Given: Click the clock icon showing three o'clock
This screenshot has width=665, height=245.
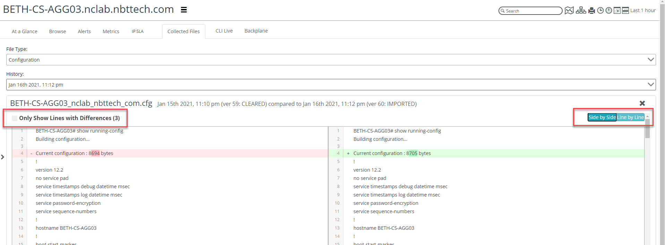Looking at the screenshot, I should (600, 11).
